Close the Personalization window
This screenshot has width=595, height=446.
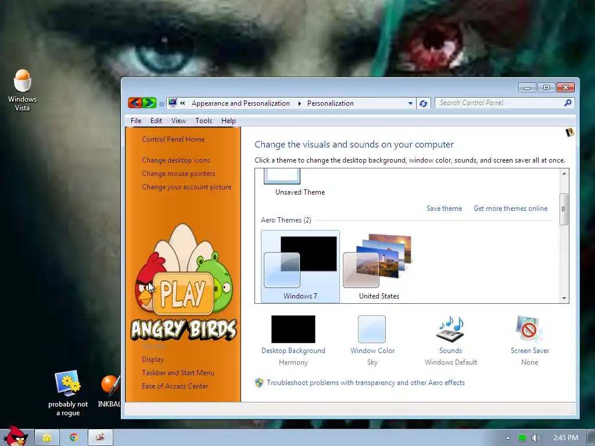pyautogui.click(x=565, y=88)
